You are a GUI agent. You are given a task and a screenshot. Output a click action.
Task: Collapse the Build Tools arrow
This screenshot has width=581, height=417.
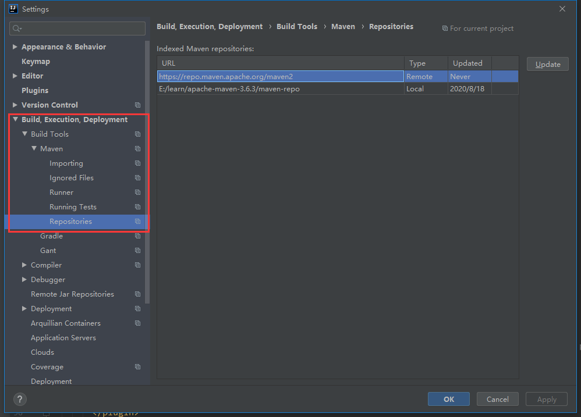coord(24,134)
